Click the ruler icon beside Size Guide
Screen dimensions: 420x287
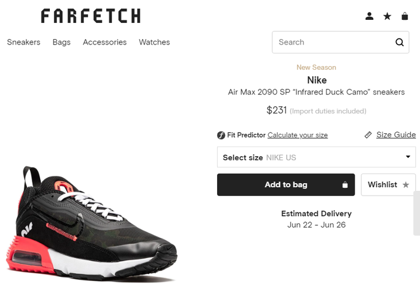click(x=368, y=135)
